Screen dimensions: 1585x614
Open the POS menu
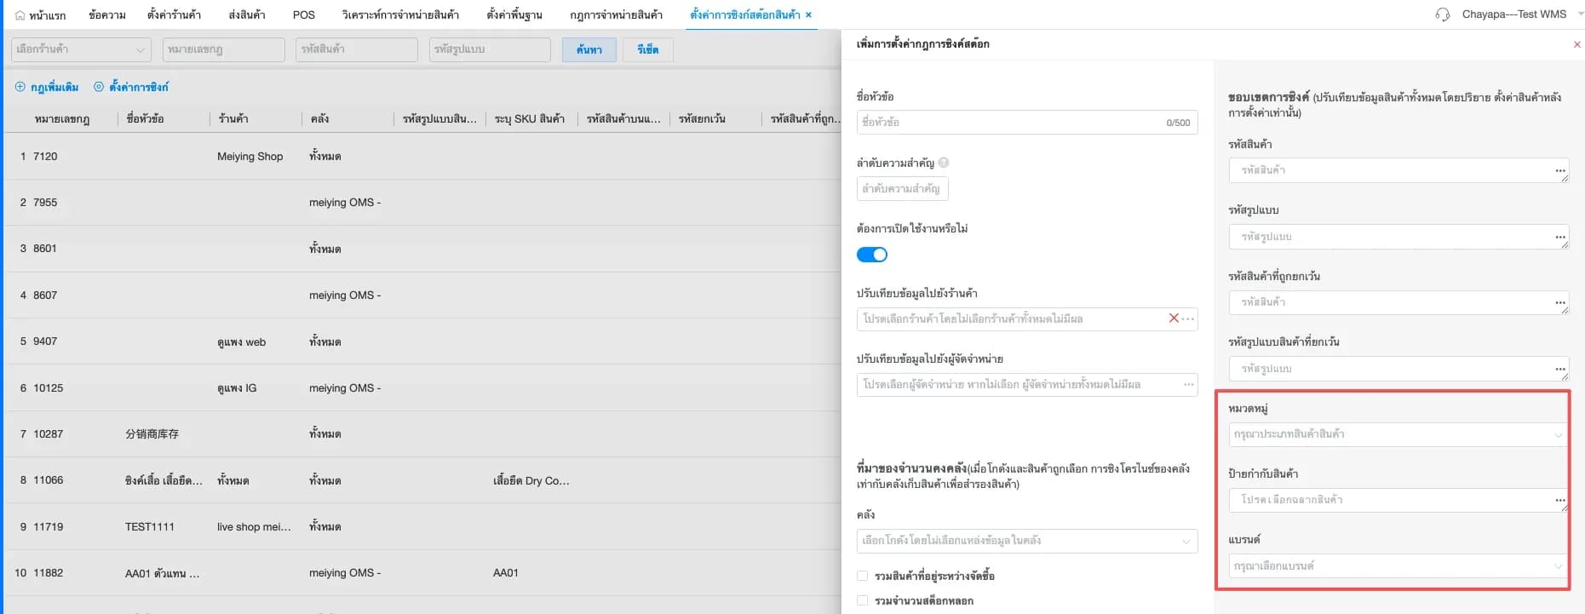[x=304, y=14]
